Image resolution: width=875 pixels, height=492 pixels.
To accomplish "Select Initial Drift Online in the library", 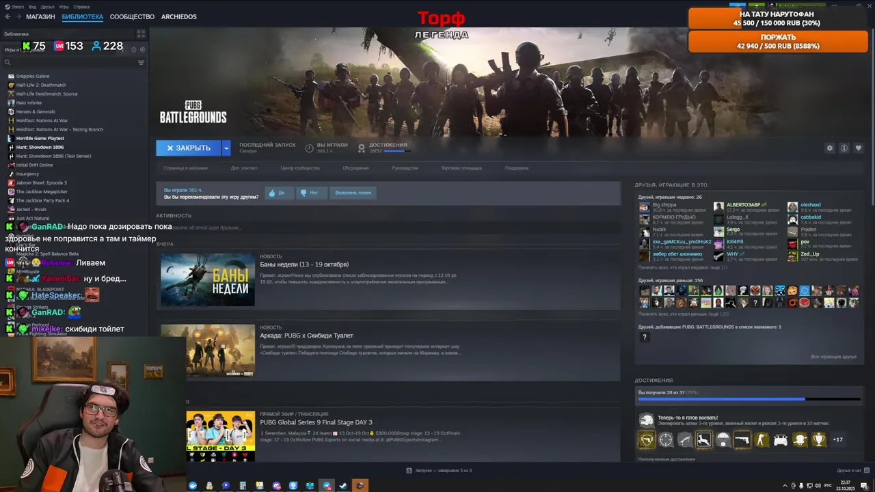I will [34, 165].
